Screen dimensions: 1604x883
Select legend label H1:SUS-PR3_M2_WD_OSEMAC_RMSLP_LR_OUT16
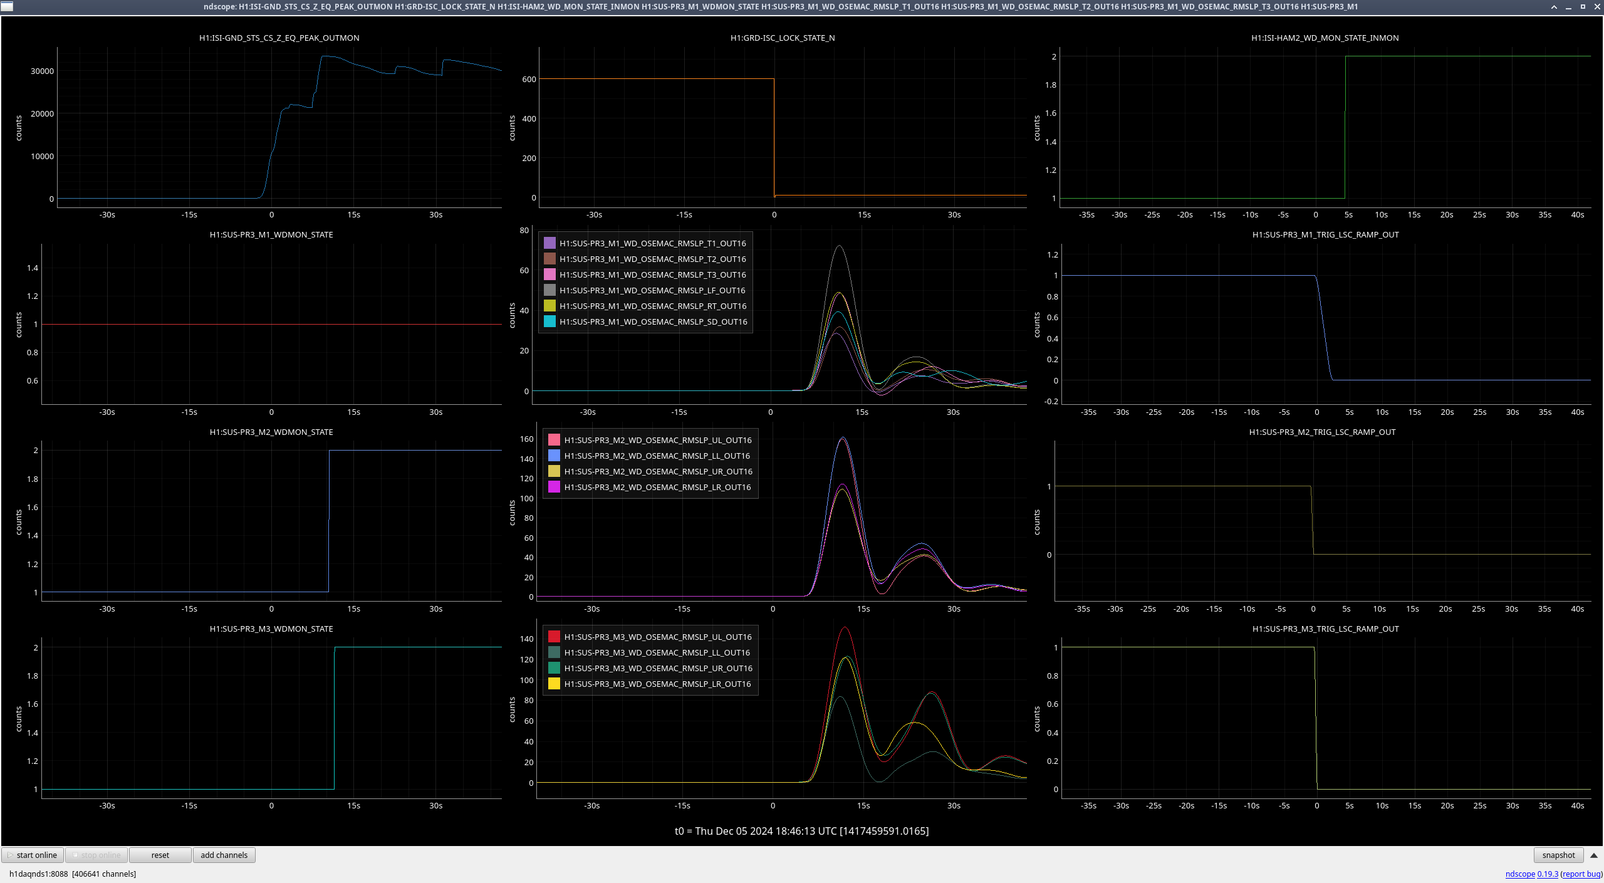(657, 487)
